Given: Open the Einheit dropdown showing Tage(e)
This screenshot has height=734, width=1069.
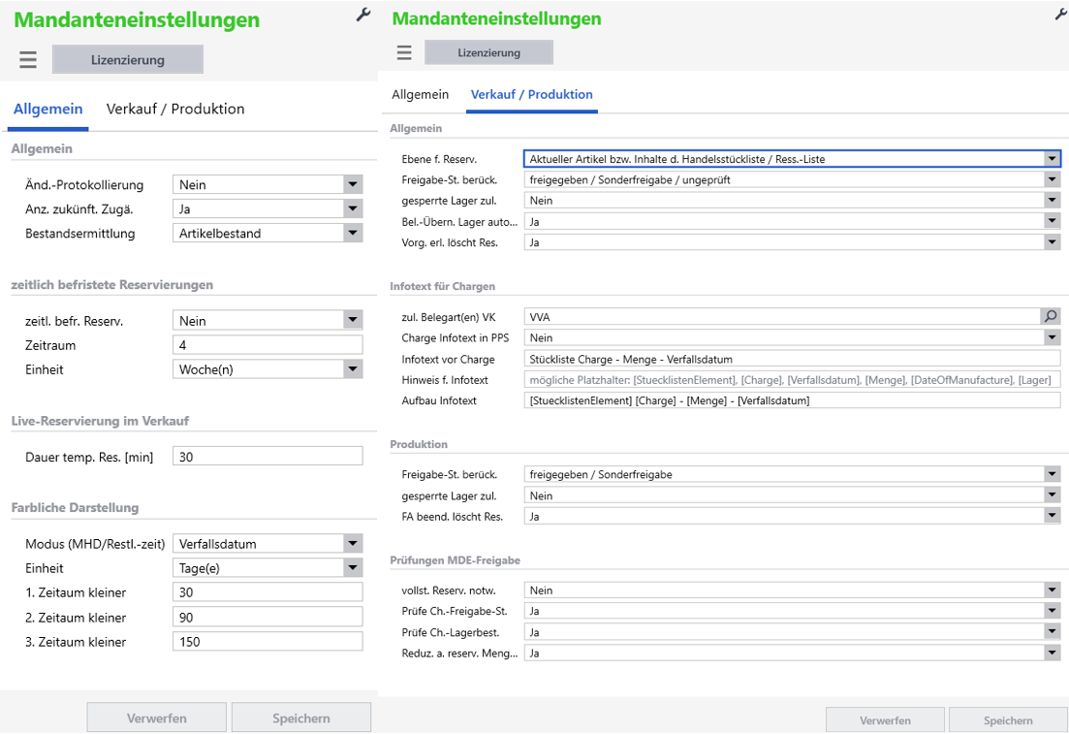Looking at the screenshot, I should (353, 567).
